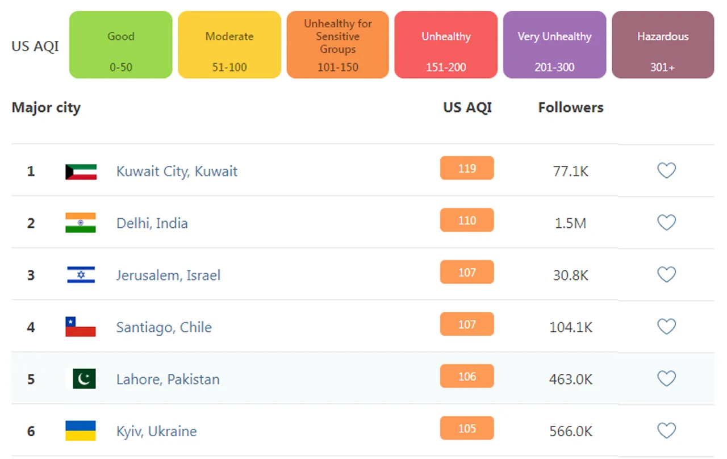The image size is (727, 459).
Task: Toggle the Jerusalem row heart icon
Action: 666,275
